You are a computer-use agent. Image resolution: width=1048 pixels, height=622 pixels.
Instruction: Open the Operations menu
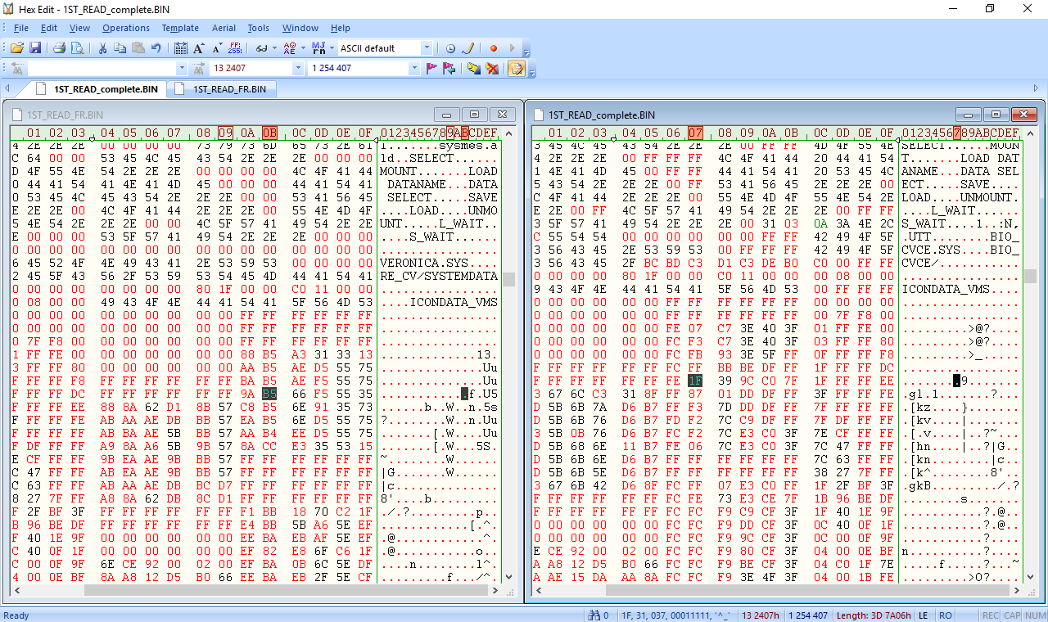126,28
